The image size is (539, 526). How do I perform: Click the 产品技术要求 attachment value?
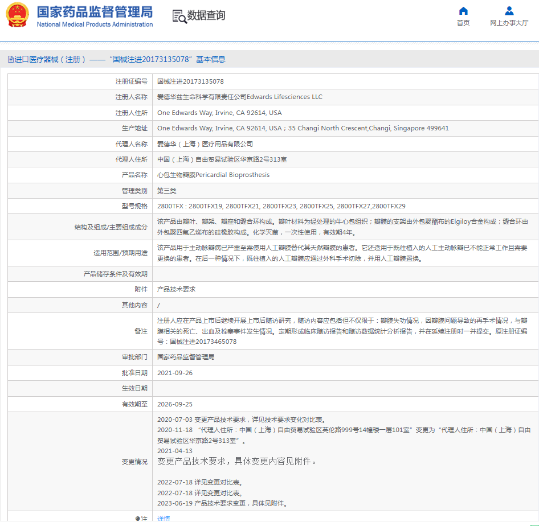coord(176,289)
